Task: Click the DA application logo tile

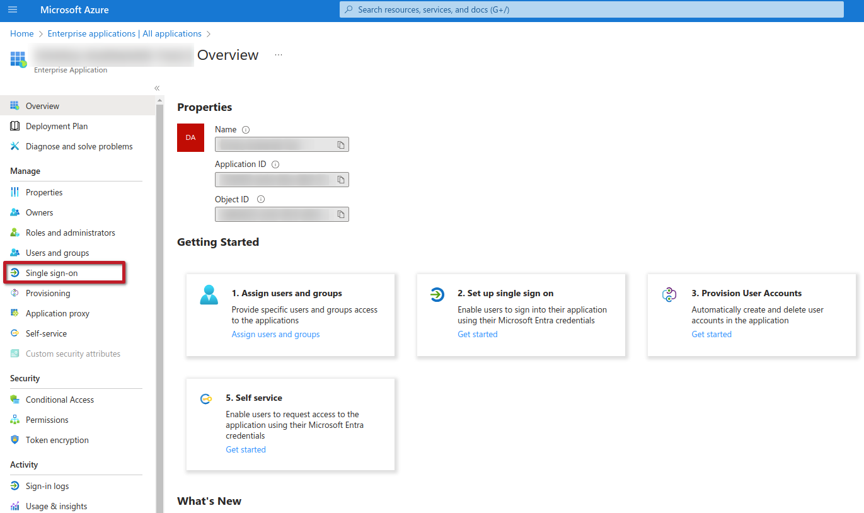Action: (x=190, y=137)
